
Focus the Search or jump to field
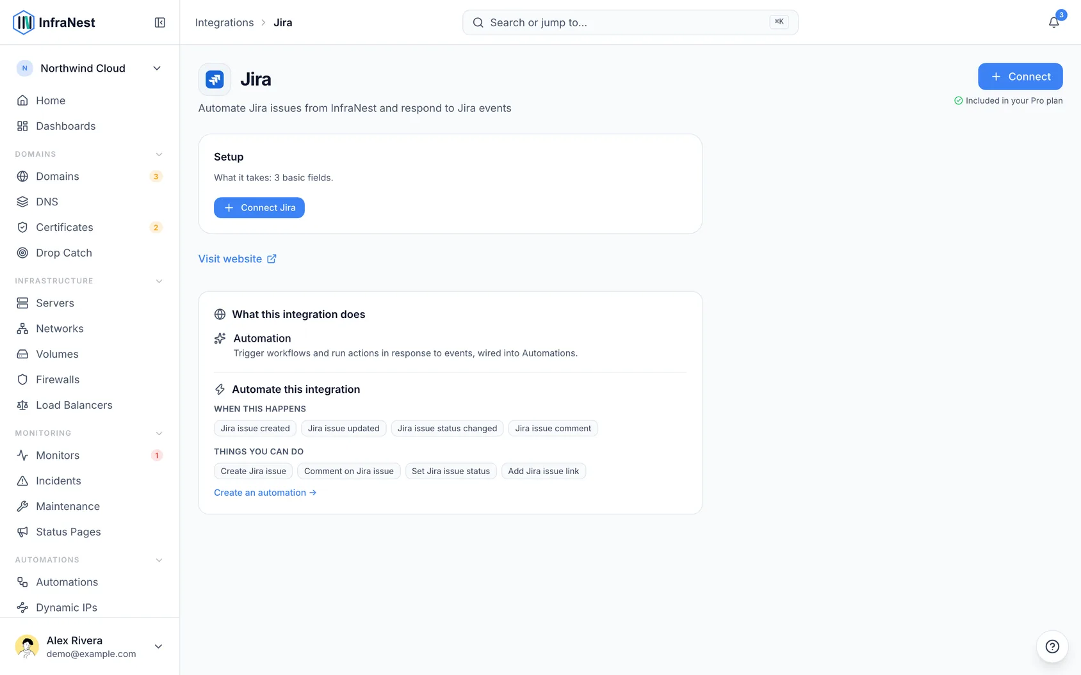(x=630, y=22)
